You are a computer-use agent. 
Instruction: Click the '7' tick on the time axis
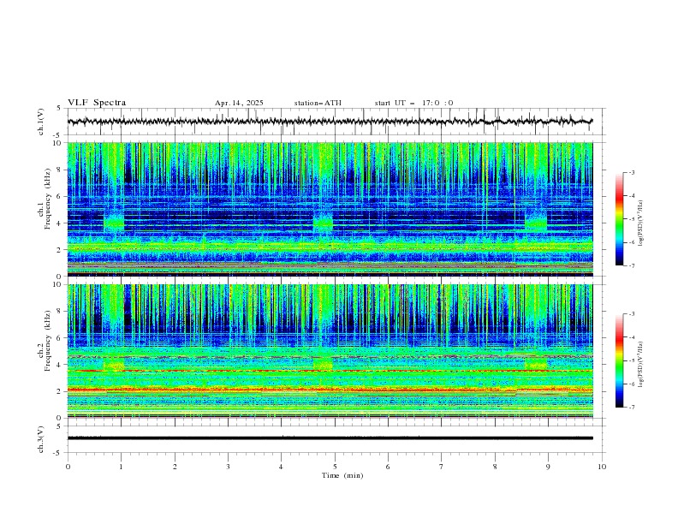coord(442,467)
